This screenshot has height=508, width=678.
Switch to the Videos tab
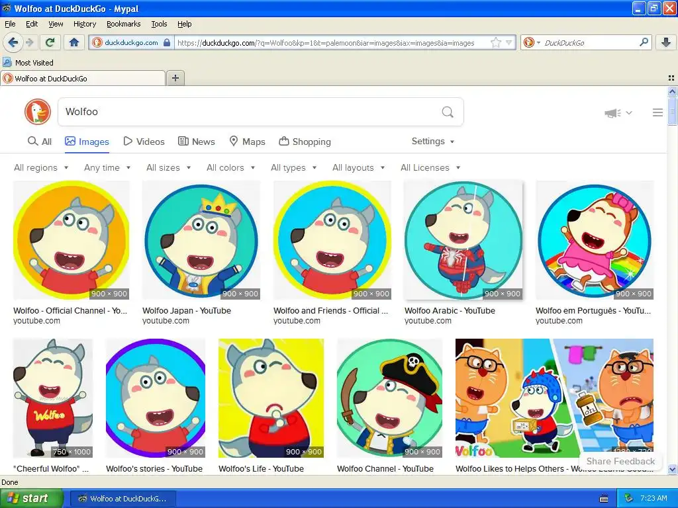[x=144, y=142]
